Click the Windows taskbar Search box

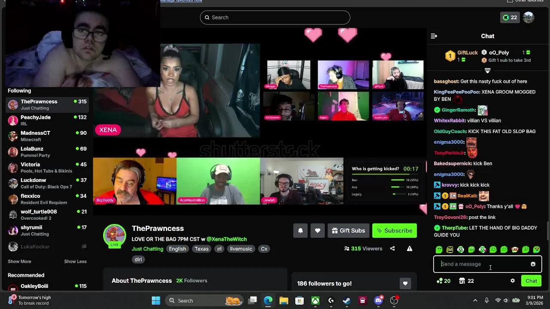click(205, 300)
